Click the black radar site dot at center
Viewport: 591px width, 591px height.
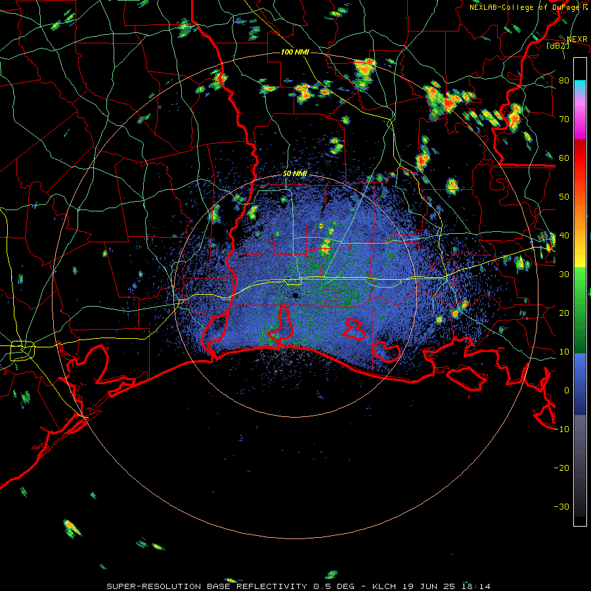[295, 295]
